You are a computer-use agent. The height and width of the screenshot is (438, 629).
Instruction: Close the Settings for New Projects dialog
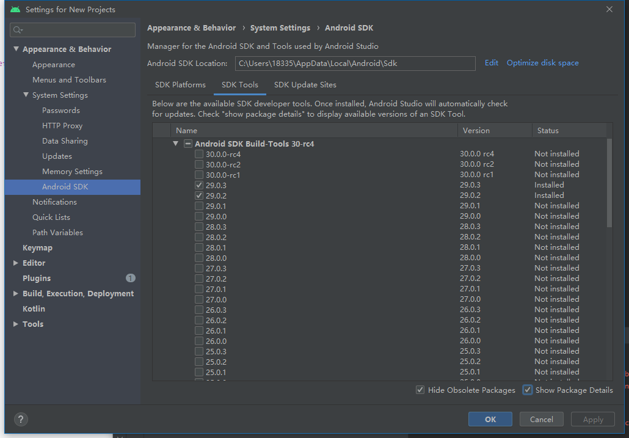[609, 9]
